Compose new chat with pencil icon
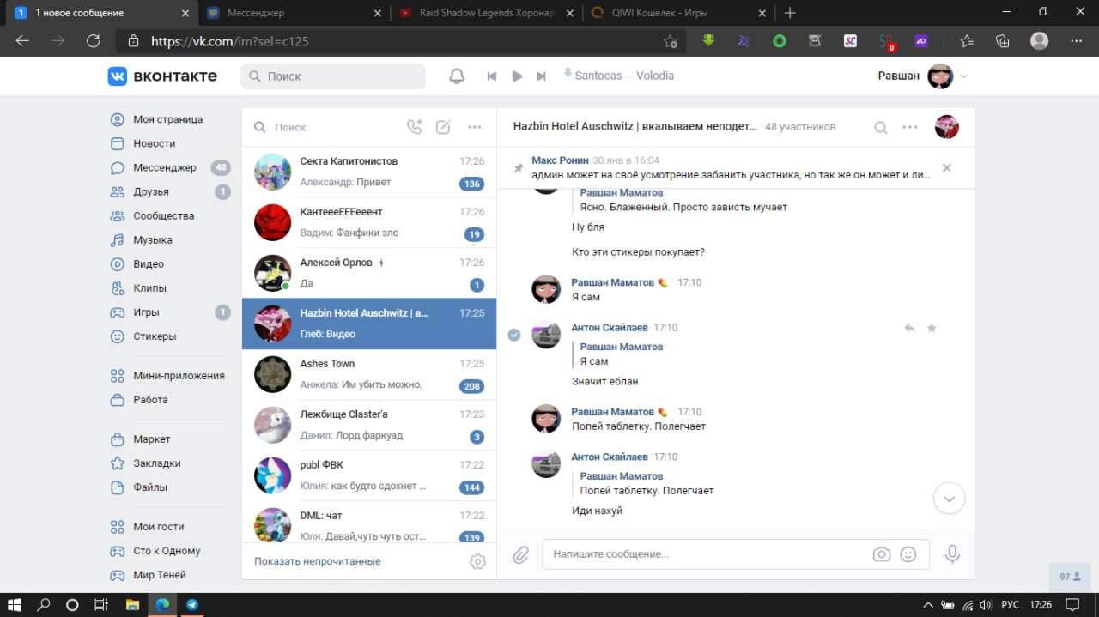This screenshot has height=617, width=1099. pos(443,127)
